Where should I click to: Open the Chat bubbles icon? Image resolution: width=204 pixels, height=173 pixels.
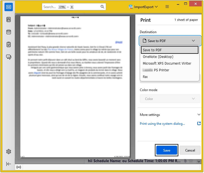(x=9, y=57)
